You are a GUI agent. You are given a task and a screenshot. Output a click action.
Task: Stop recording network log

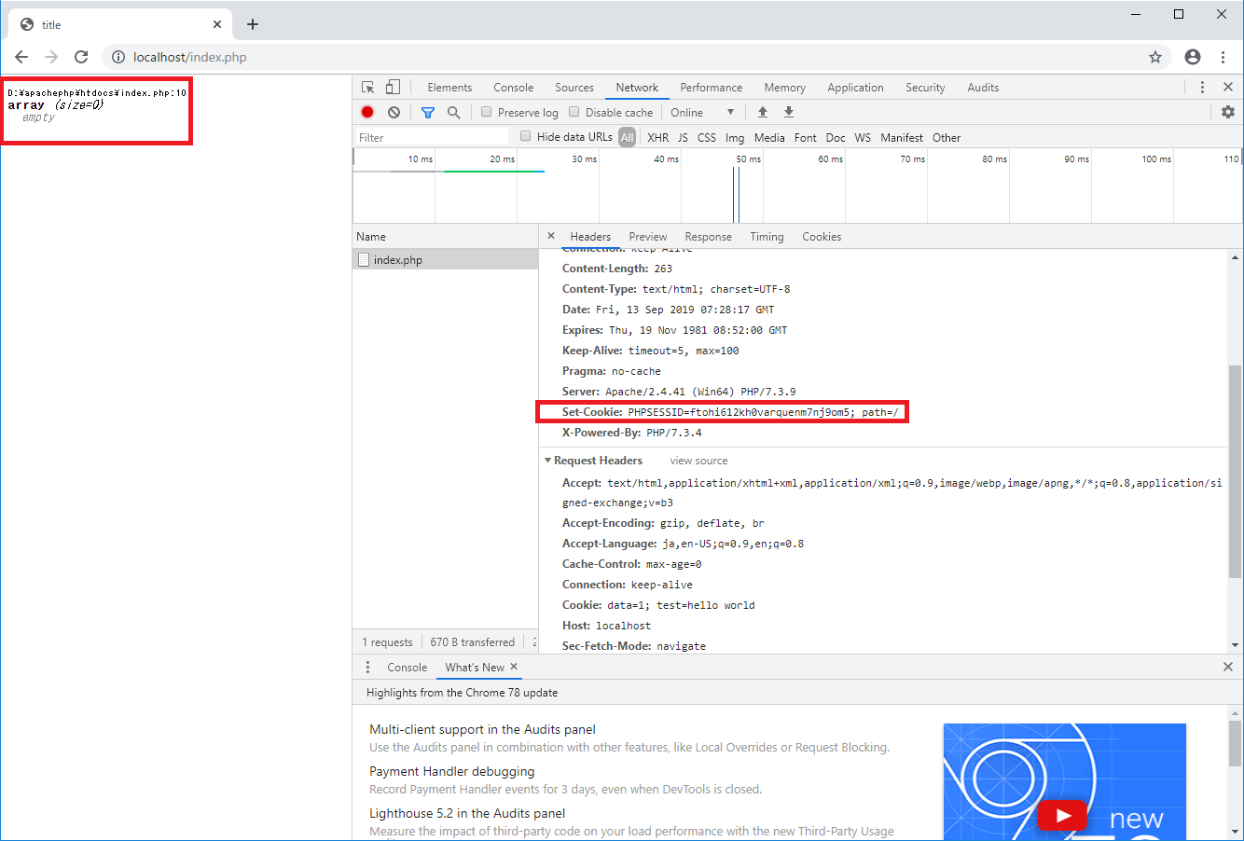pyautogui.click(x=367, y=112)
